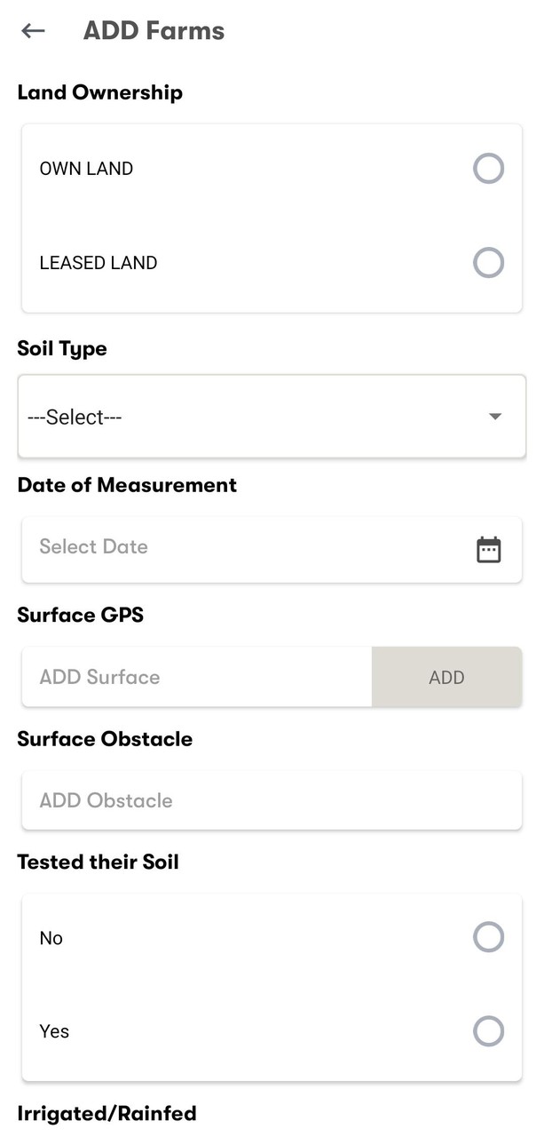Tap the LEASED LAND label text

[98, 263]
